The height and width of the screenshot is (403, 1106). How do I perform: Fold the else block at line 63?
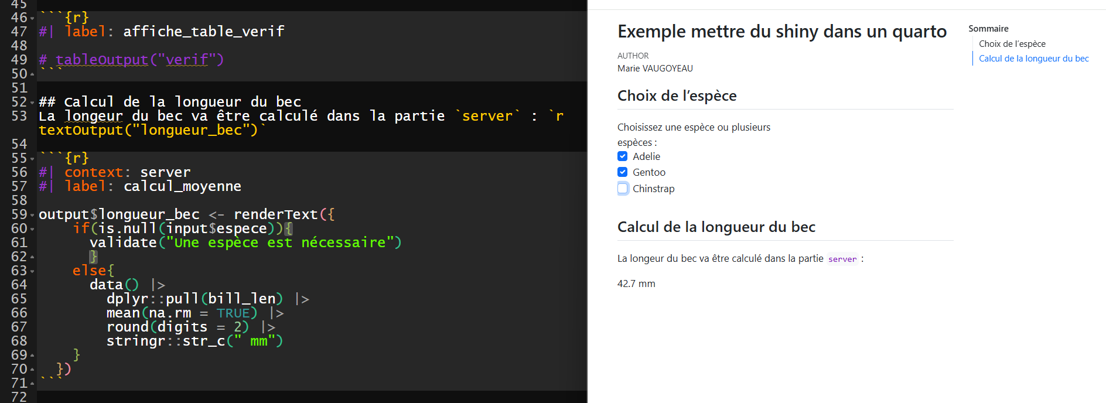click(x=32, y=271)
